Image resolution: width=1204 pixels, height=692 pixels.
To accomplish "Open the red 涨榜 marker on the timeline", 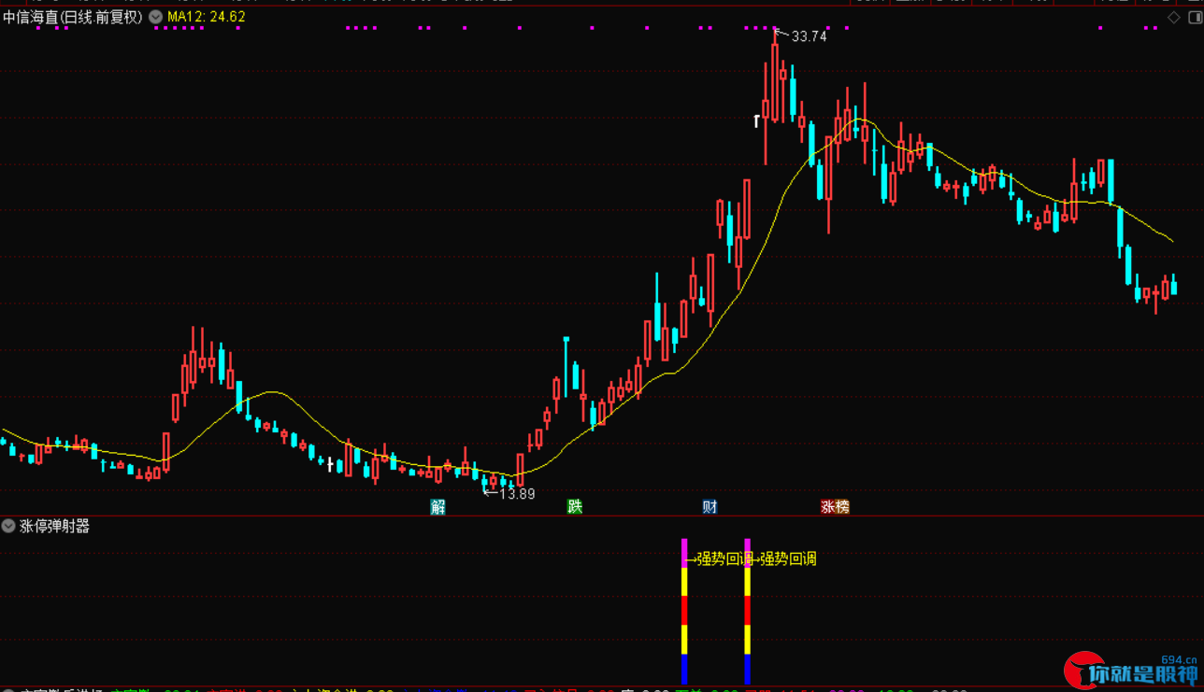I will click(x=835, y=507).
